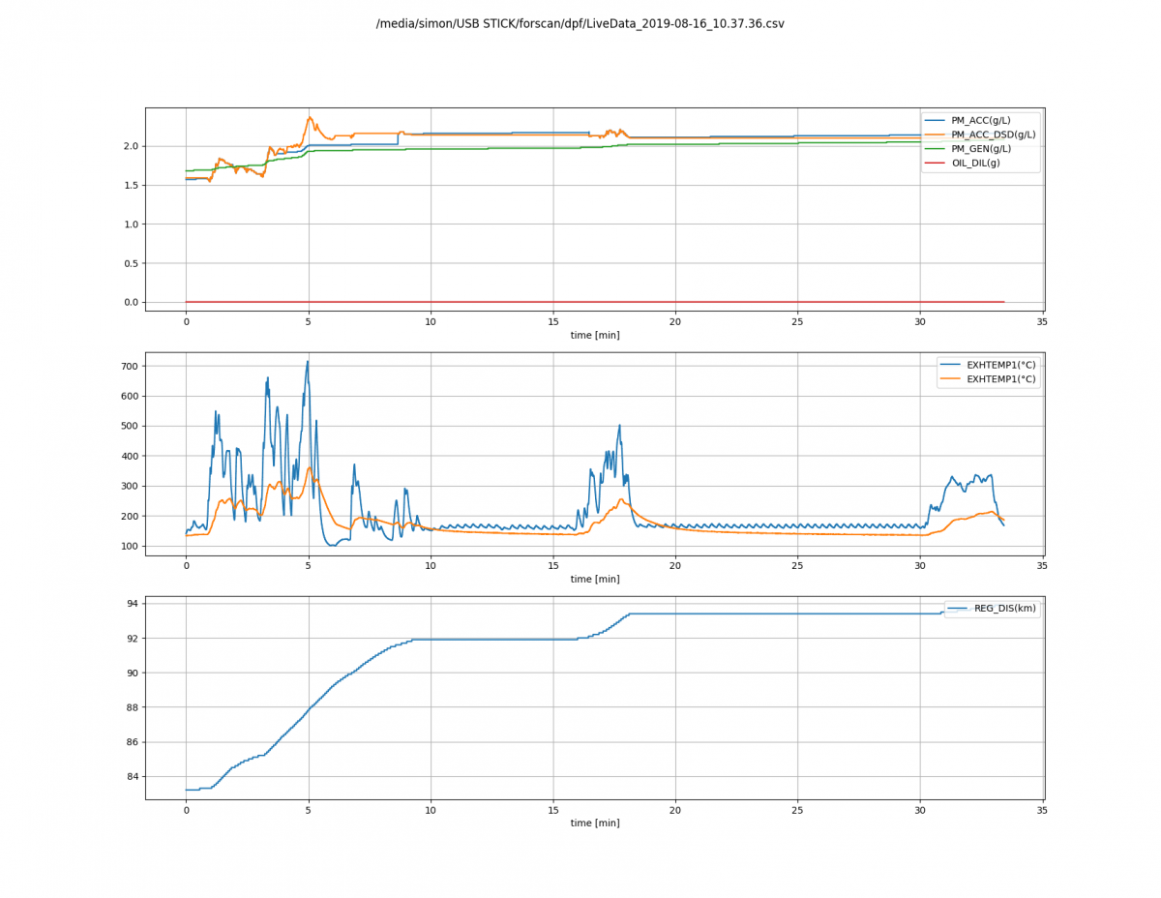This screenshot has width=1161, height=898.
Task: Click the orange PM_ACC_DSD curve peak
Action: pos(311,118)
